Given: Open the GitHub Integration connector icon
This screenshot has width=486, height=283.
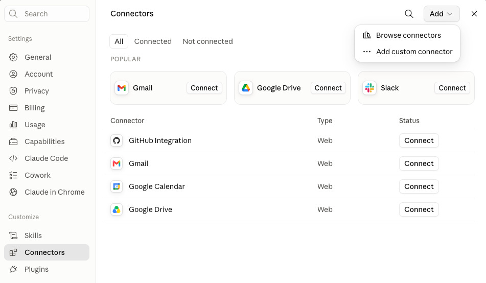Looking at the screenshot, I should click(117, 140).
